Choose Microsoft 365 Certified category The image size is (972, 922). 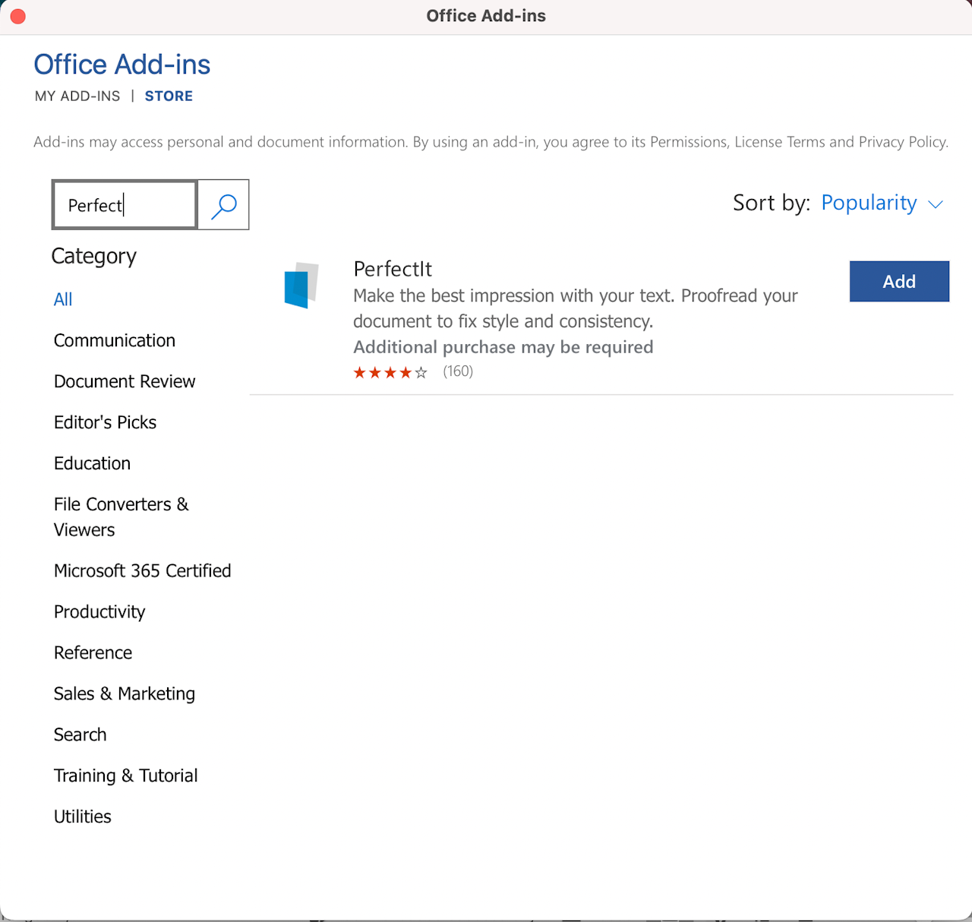coord(142,571)
